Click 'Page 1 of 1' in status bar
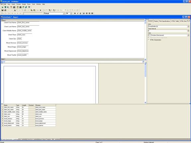The height and width of the screenshot is (143, 191). pos(99,142)
